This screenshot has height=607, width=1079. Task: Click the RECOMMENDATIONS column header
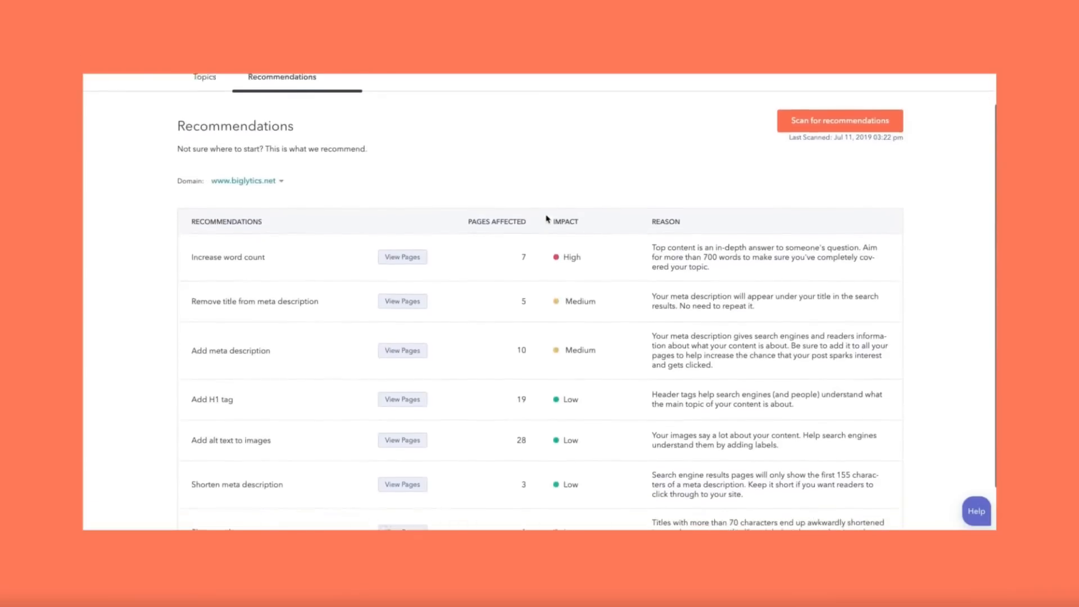pyautogui.click(x=226, y=221)
